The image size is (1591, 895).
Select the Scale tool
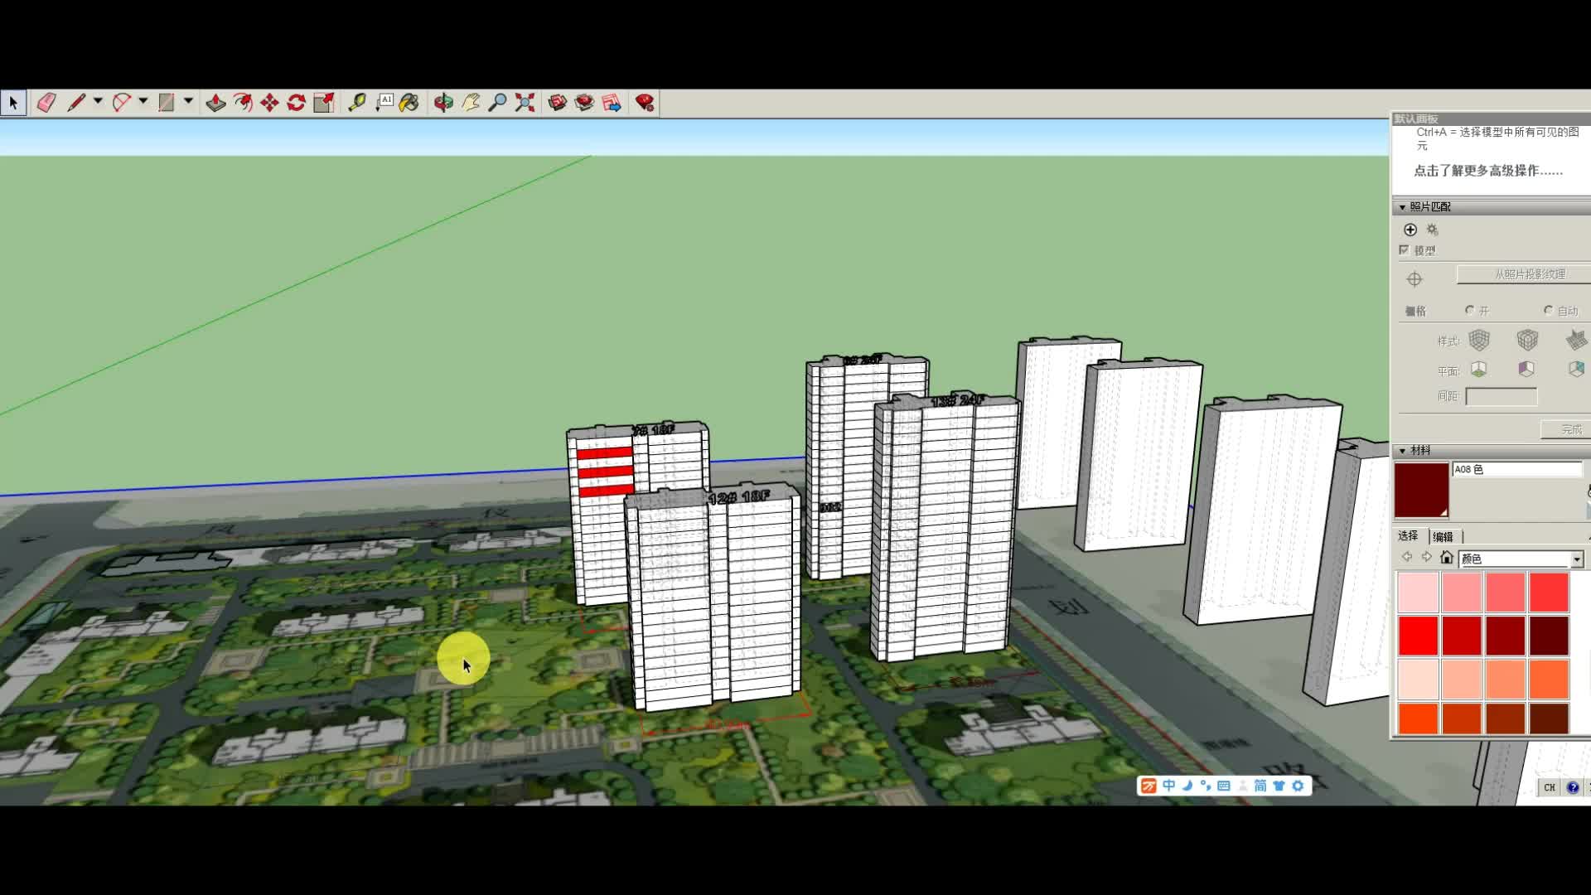point(324,103)
